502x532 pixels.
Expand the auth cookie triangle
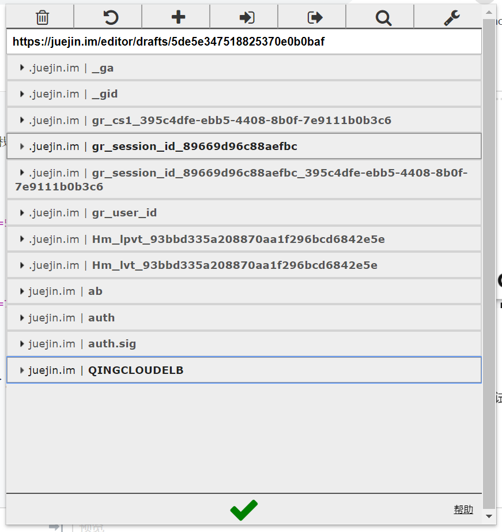tap(22, 317)
